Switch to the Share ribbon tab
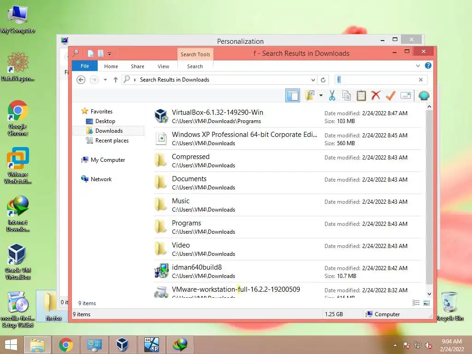Viewport: 472px width, 354px height. [137, 66]
